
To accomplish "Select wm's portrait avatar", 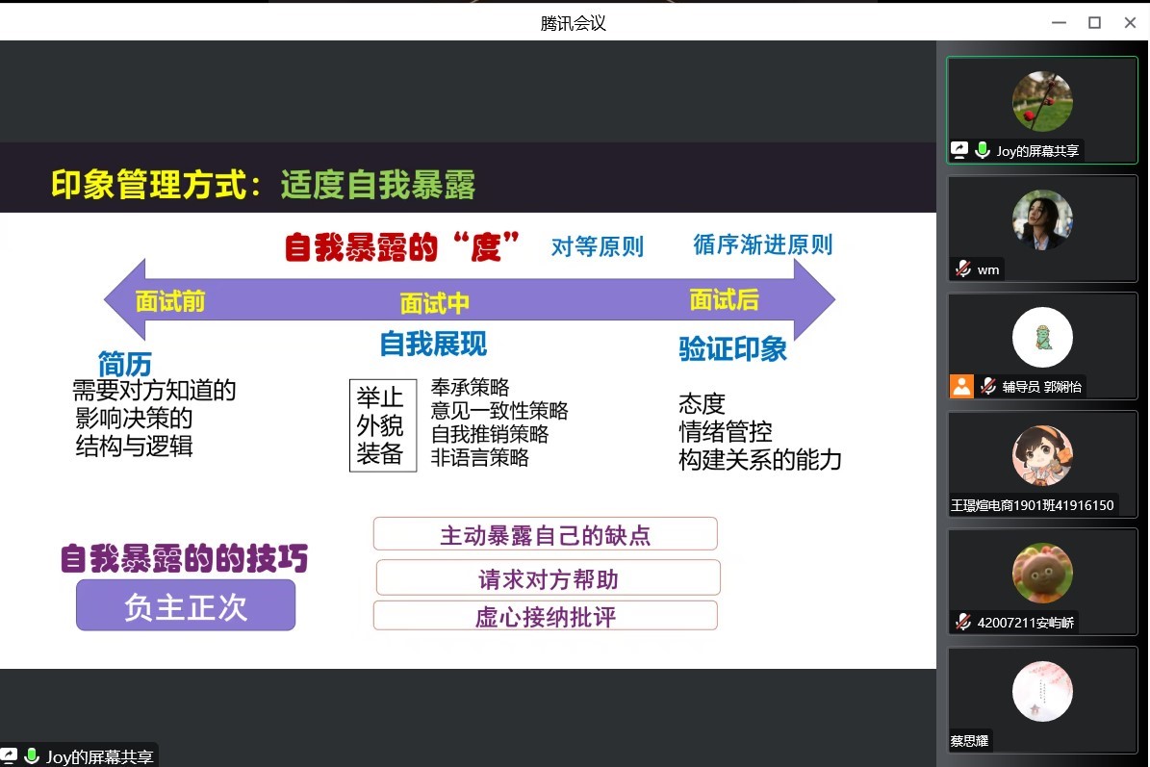I will [1042, 220].
